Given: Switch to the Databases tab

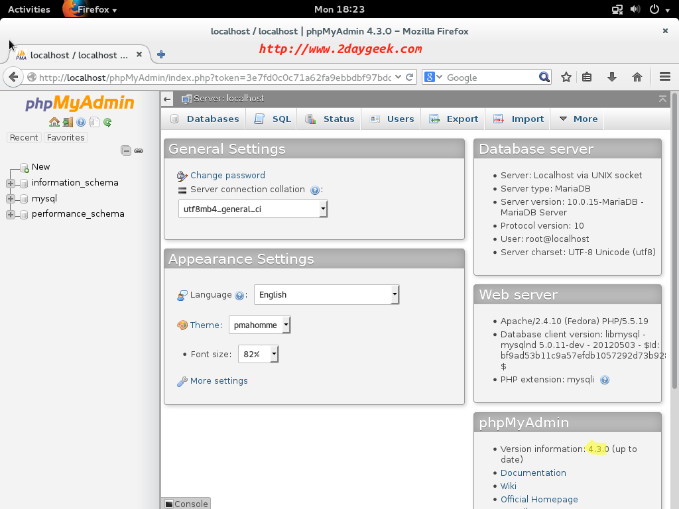Looking at the screenshot, I should click(204, 119).
